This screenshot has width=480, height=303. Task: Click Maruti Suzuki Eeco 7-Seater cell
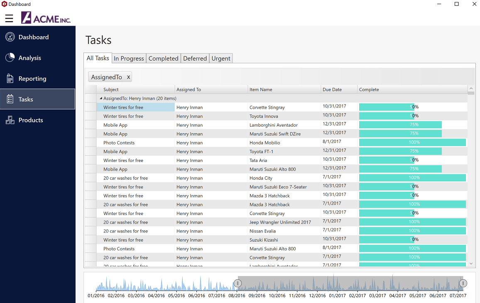(x=284, y=187)
